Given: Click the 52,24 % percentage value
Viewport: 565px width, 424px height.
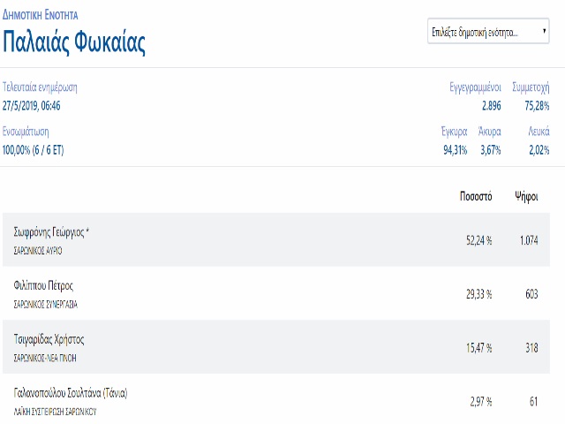Looking at the screenshot, I should point(478,240).
